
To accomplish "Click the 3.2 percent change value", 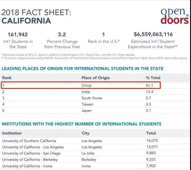I will coord(62,34).
